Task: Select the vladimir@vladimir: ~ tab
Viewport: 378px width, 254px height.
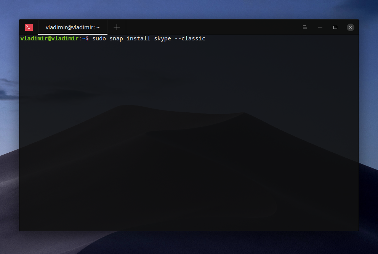Action: pos(72,27)
